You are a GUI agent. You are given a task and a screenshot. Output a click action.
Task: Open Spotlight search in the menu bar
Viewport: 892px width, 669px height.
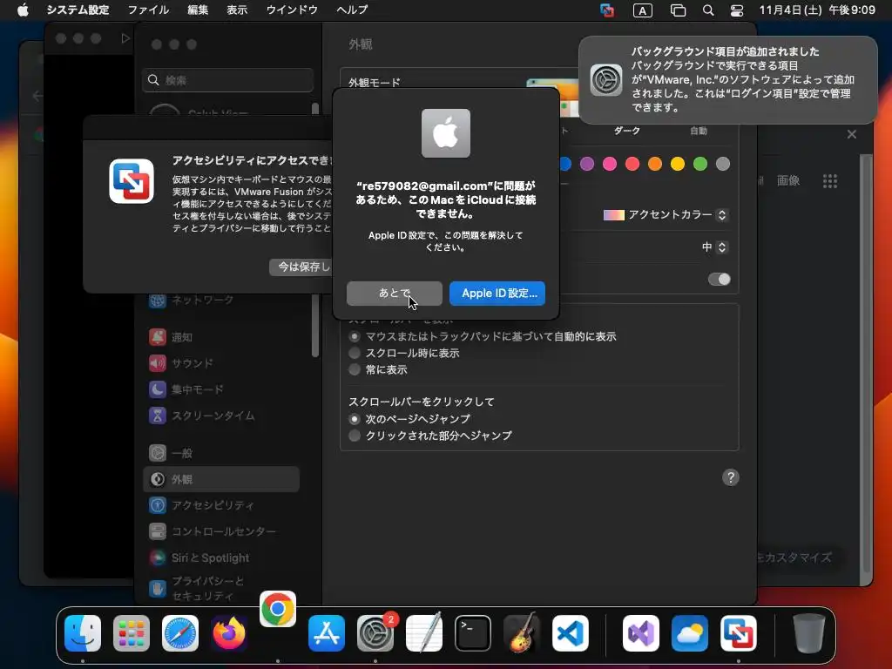pyautogui.click(x=707, y=10)
